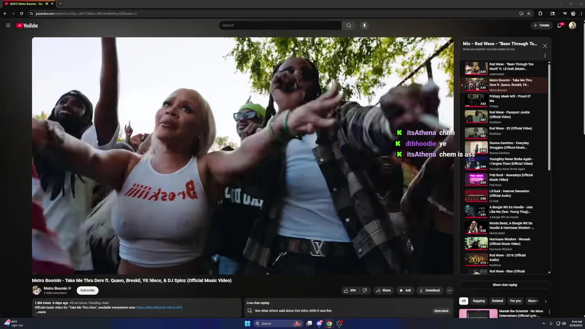Focus the YouTube search field
This screenshot has width=585, height=329.
tap(280, 26)
